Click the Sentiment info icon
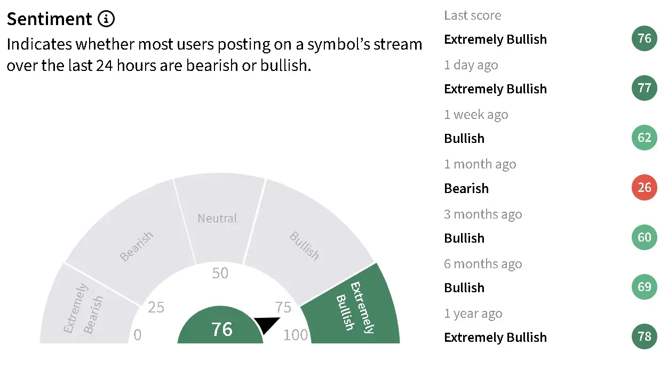 (106, 20)
